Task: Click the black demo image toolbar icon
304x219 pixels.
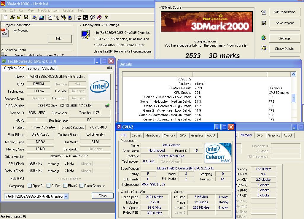Action: [x=85, y=17]
